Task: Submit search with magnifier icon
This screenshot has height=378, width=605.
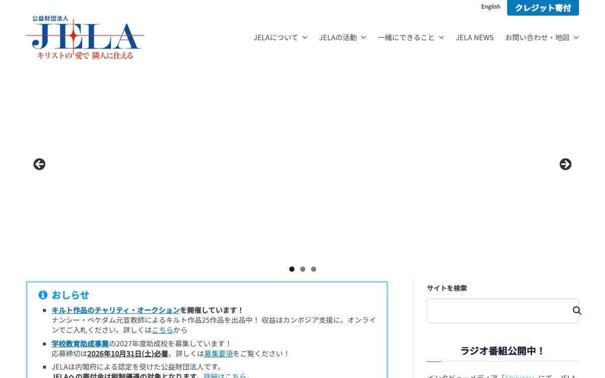Action: pos(577,310)
